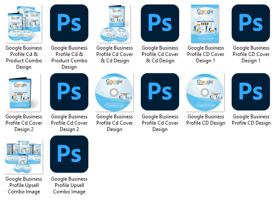This screenshot has width=275, height=201.
Task: Click filename 'Profile CD Design' under Photoshop icon
Action: [251, 120]
